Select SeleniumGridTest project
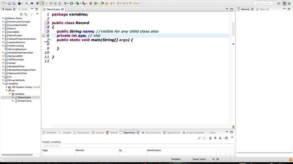The width and height of the screenshot is (293, 164). 17,73
